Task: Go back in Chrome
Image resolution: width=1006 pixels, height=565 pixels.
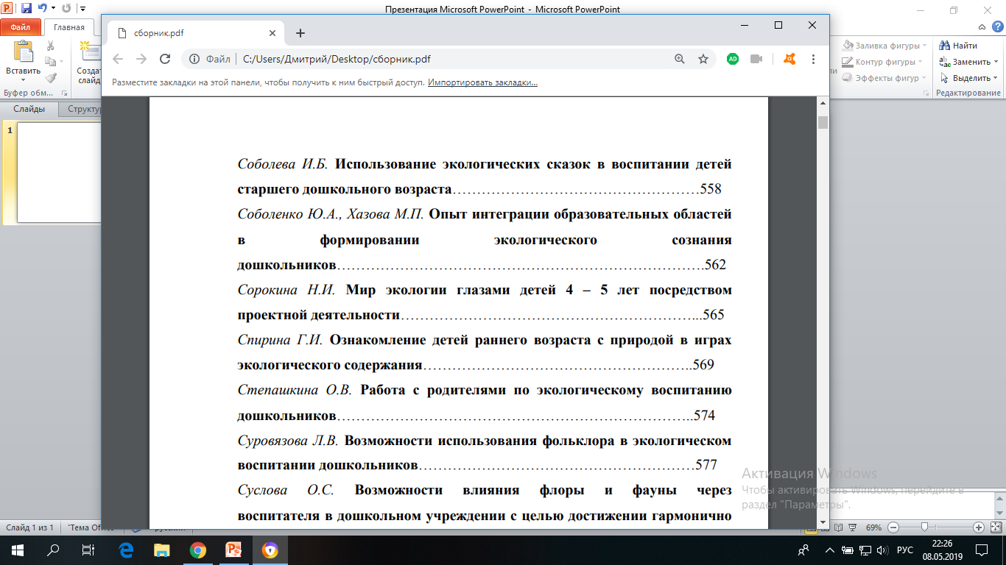Action: tap(118, 59)
